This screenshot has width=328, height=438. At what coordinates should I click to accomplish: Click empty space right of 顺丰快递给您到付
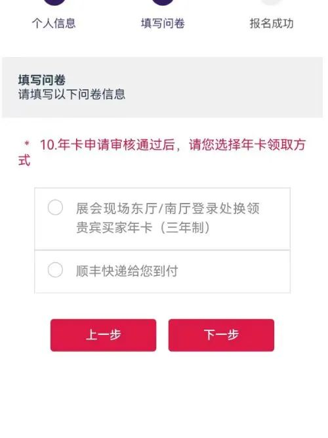pos(234,271)
